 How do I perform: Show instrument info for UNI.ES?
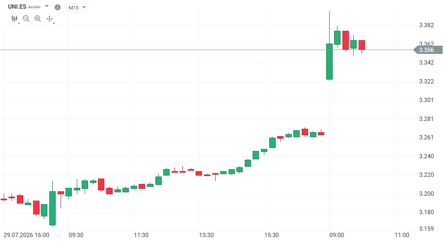click(58, 7)
